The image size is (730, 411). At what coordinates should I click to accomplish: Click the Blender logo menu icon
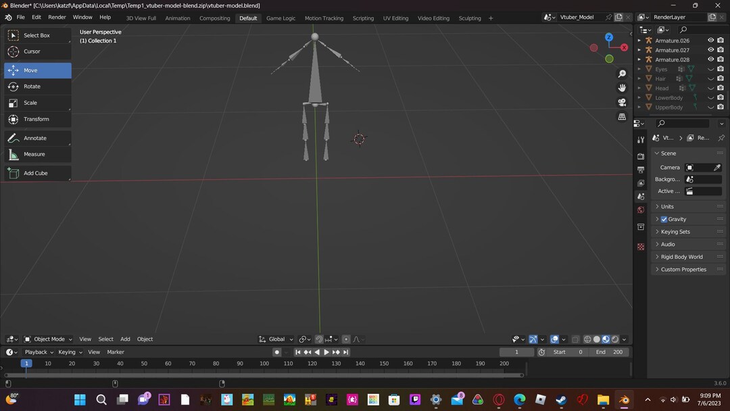[8, 17]
